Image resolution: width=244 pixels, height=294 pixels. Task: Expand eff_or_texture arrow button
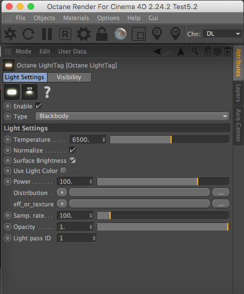click(62, 204)
